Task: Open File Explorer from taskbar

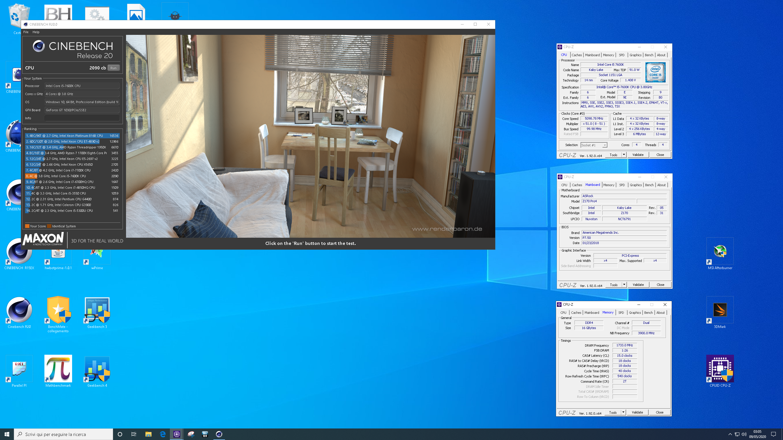Action: pyautogui.click(x=148, y=434)
